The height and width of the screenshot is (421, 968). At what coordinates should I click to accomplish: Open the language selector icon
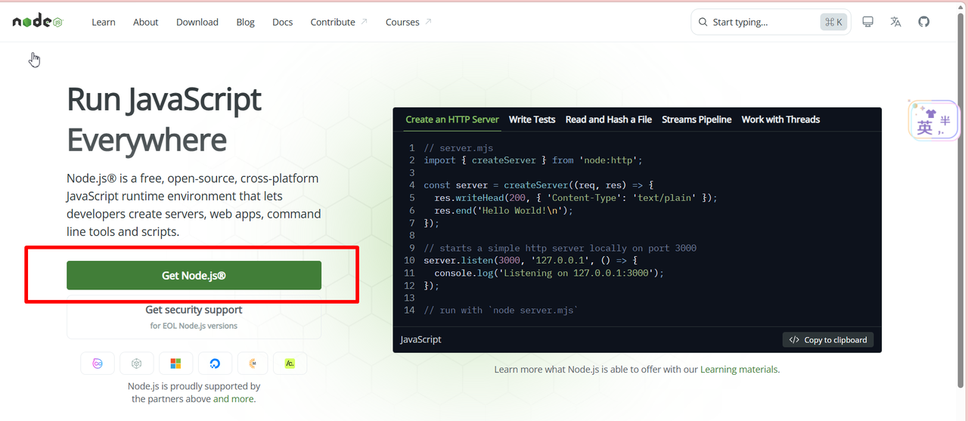895,22
